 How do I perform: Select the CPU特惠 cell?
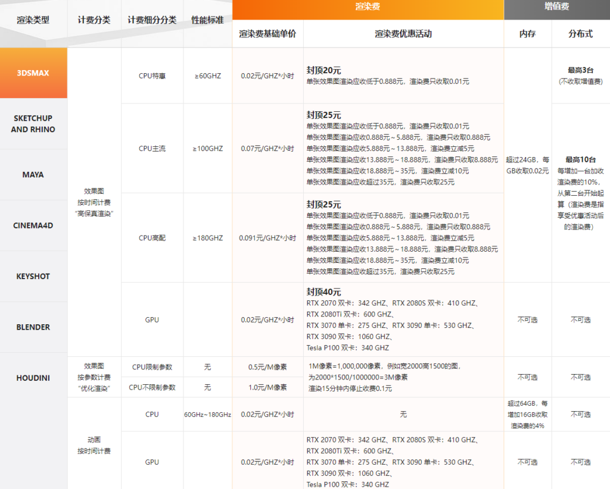(152, 76)
